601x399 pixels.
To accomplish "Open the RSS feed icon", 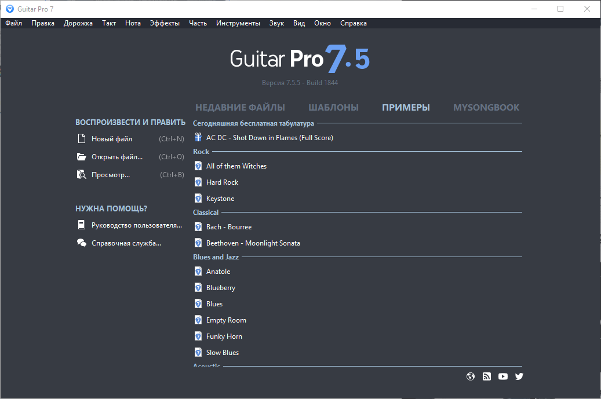I will click(487, 376).
